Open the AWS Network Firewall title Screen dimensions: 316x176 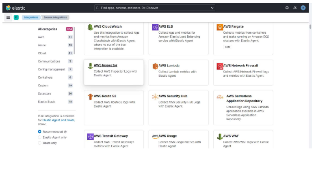pos(240,66)
